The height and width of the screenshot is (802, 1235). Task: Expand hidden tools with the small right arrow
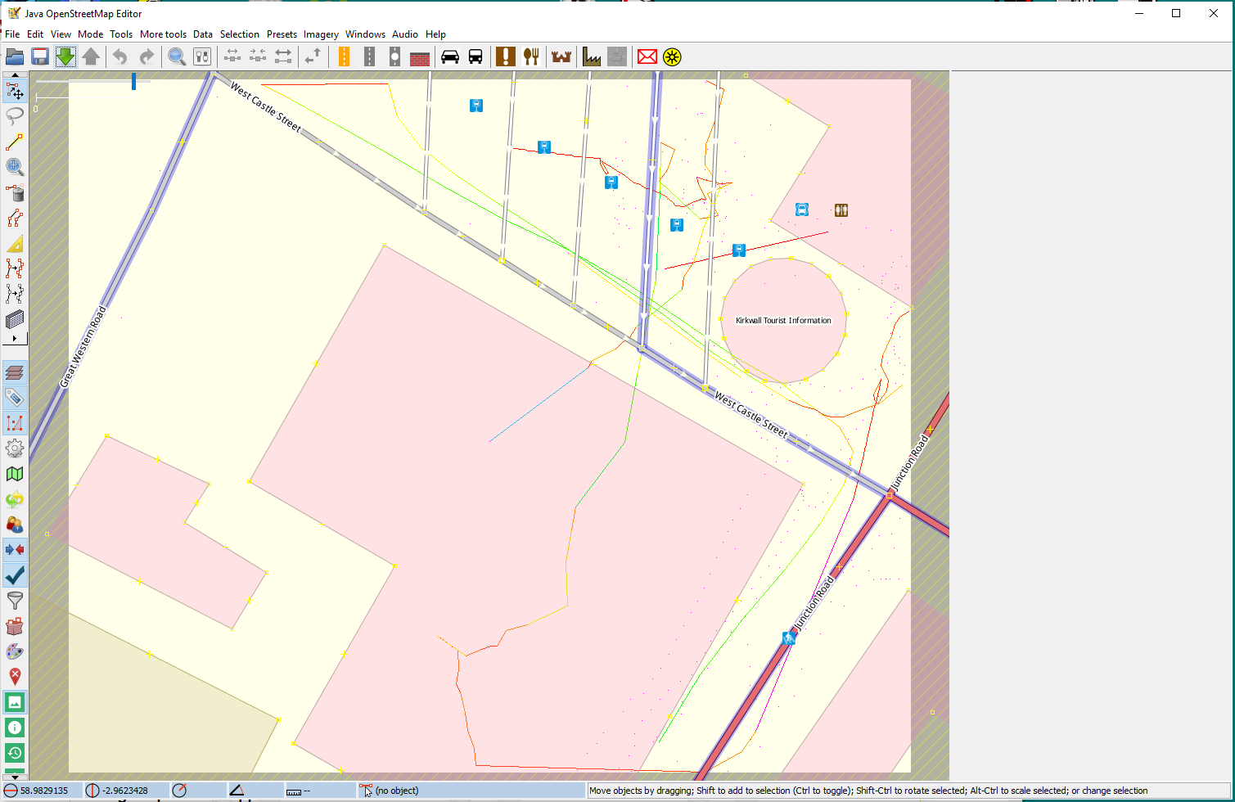click(14, 338)
